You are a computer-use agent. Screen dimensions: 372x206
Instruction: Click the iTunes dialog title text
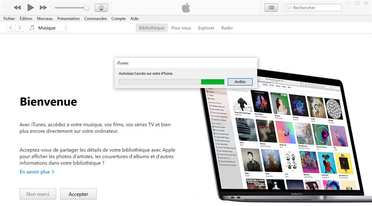pos(123,63)
